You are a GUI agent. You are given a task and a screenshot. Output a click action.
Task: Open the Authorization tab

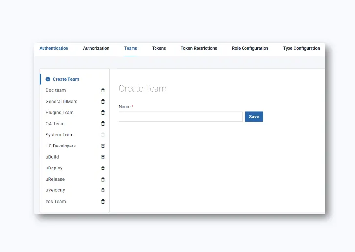pos(96,48)
